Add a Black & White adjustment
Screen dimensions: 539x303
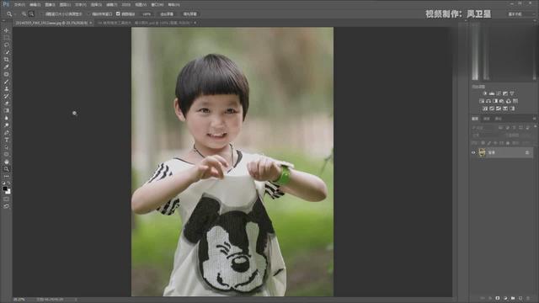click(495, 101)
